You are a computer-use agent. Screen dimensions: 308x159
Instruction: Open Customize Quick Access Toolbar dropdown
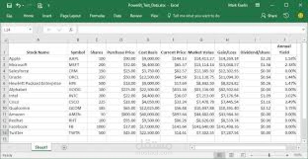[x=48, y=6]
